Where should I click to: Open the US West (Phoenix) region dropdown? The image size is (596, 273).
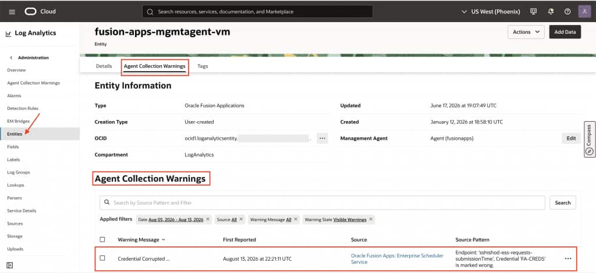491,12
